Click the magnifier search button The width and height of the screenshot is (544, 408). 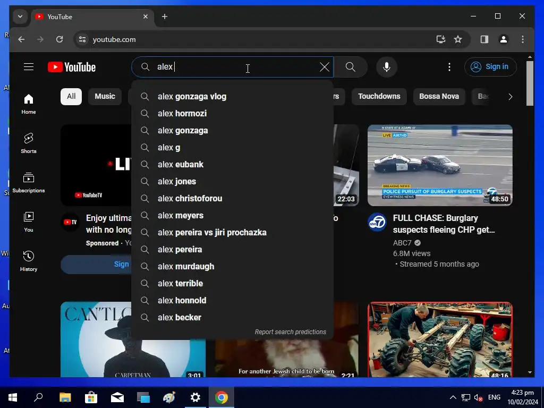point(351,67)
